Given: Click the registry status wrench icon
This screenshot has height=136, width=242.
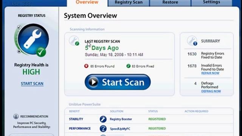Looking at the screenshot, I should [33, 39].
